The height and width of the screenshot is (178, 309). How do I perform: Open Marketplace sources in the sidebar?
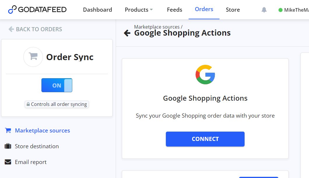(37, 130)
